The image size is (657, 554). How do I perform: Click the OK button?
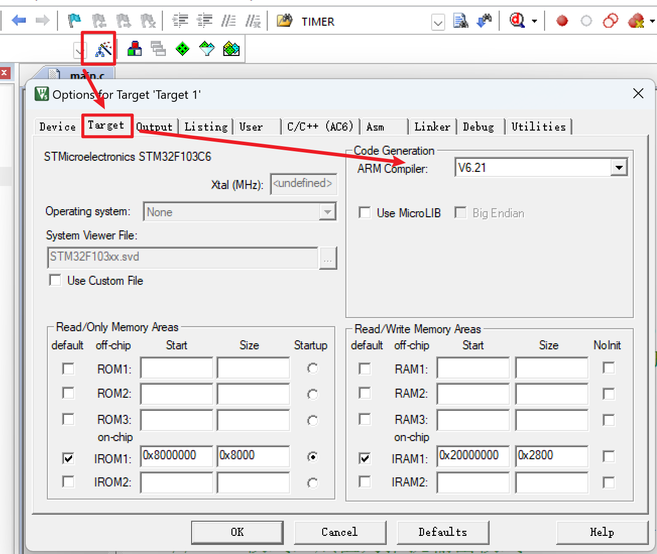pos(237,532)
